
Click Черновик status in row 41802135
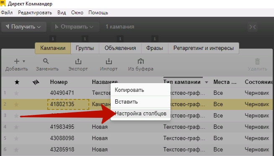[x=257, y=104]
